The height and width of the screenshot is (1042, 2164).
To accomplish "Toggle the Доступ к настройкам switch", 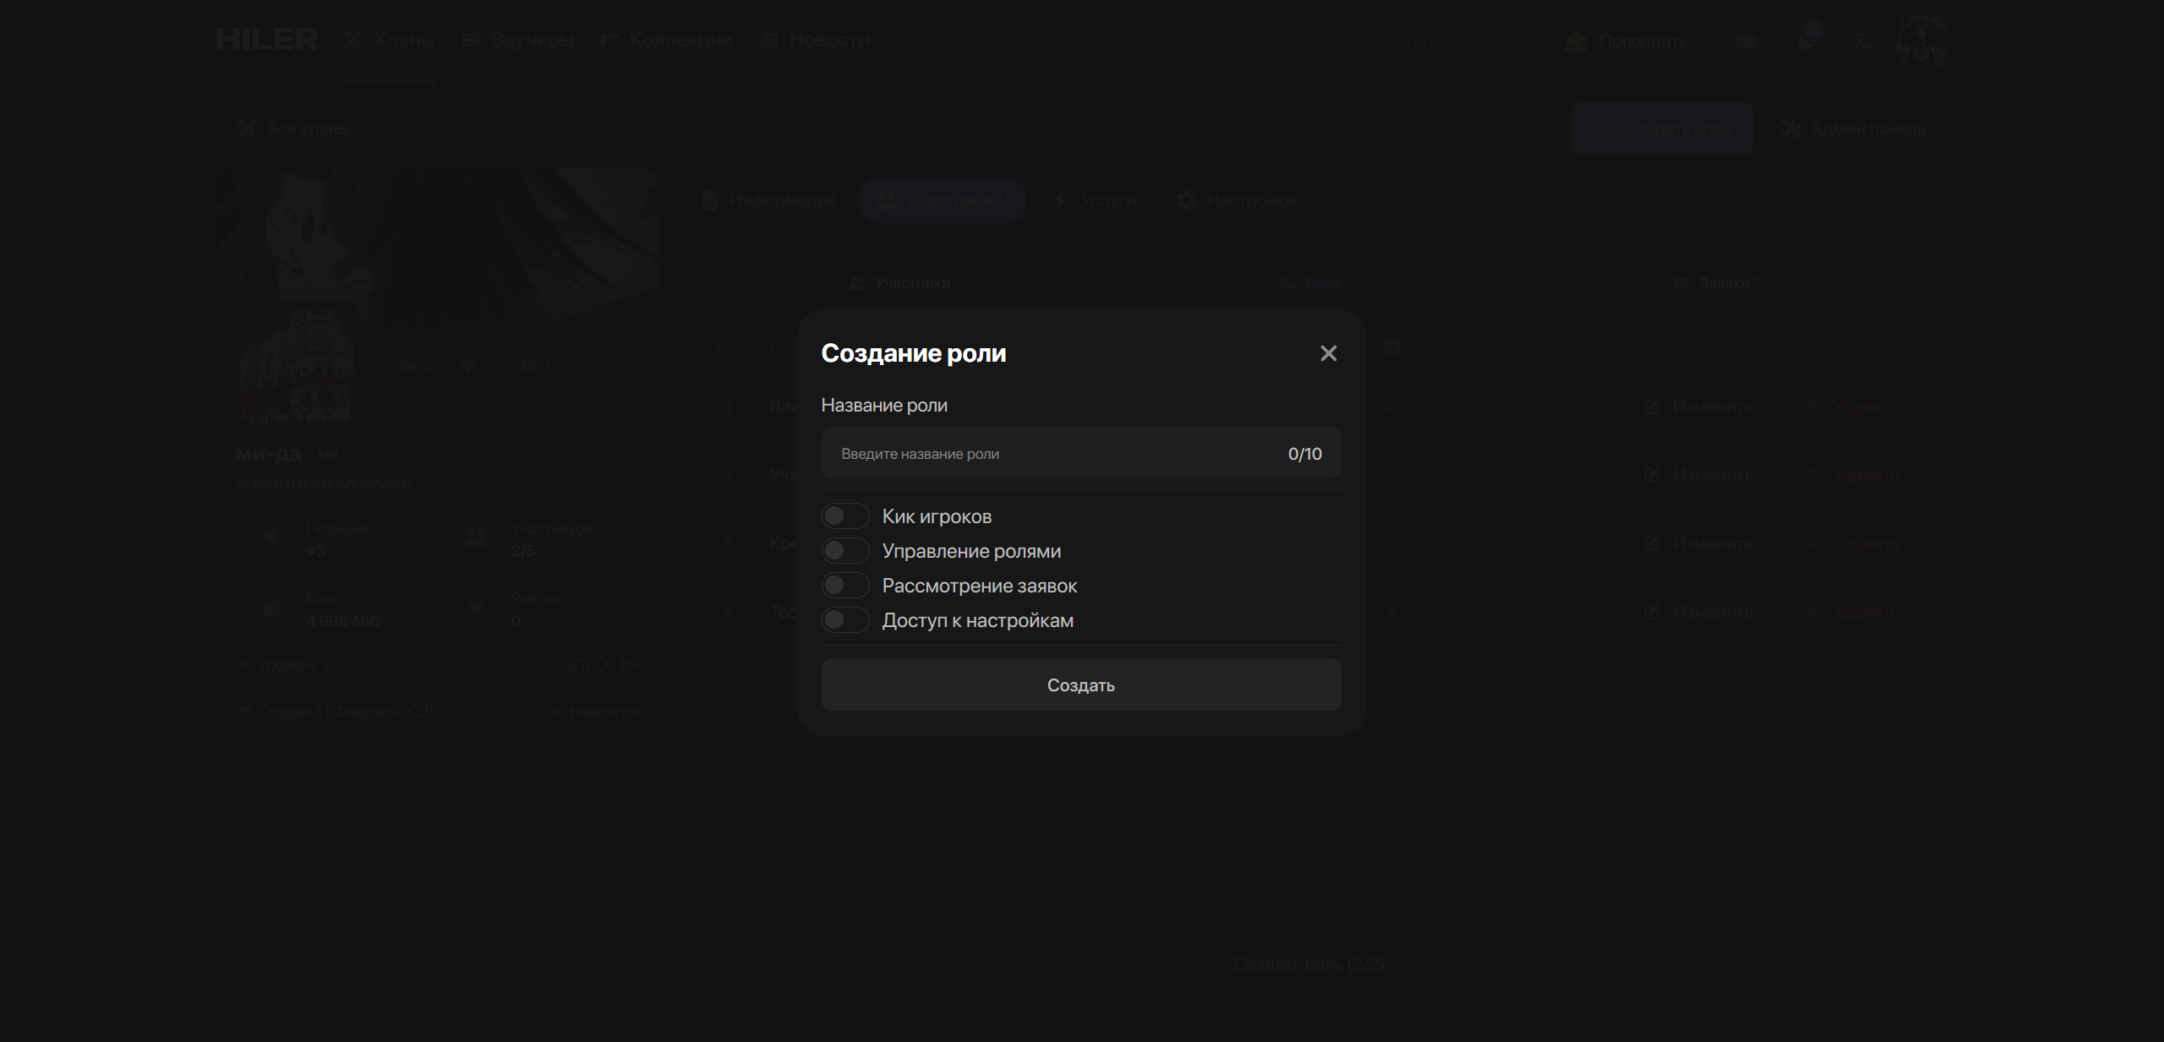I will [x=845, y=620].
